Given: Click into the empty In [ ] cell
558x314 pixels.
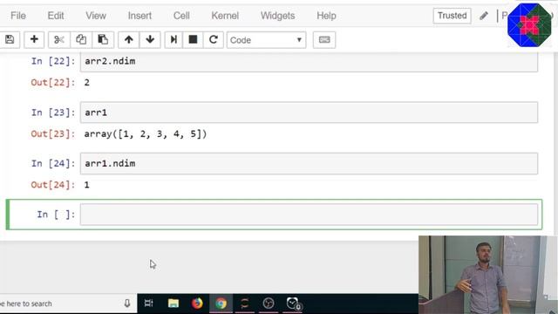Looking at the screenshot, I should tap(309, 215).
